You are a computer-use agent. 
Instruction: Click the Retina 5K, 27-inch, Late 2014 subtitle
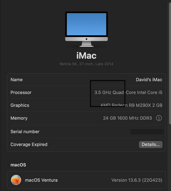(x=87, y=64)
